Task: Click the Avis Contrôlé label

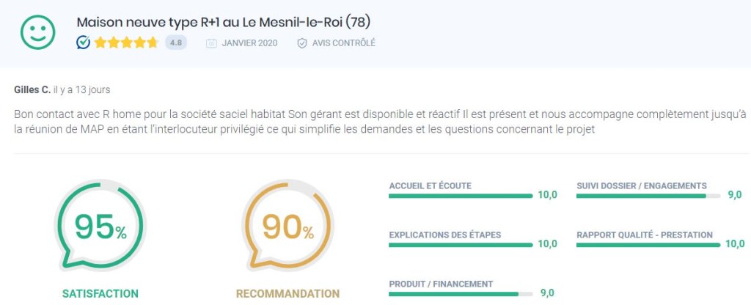Action: point(343,43)
